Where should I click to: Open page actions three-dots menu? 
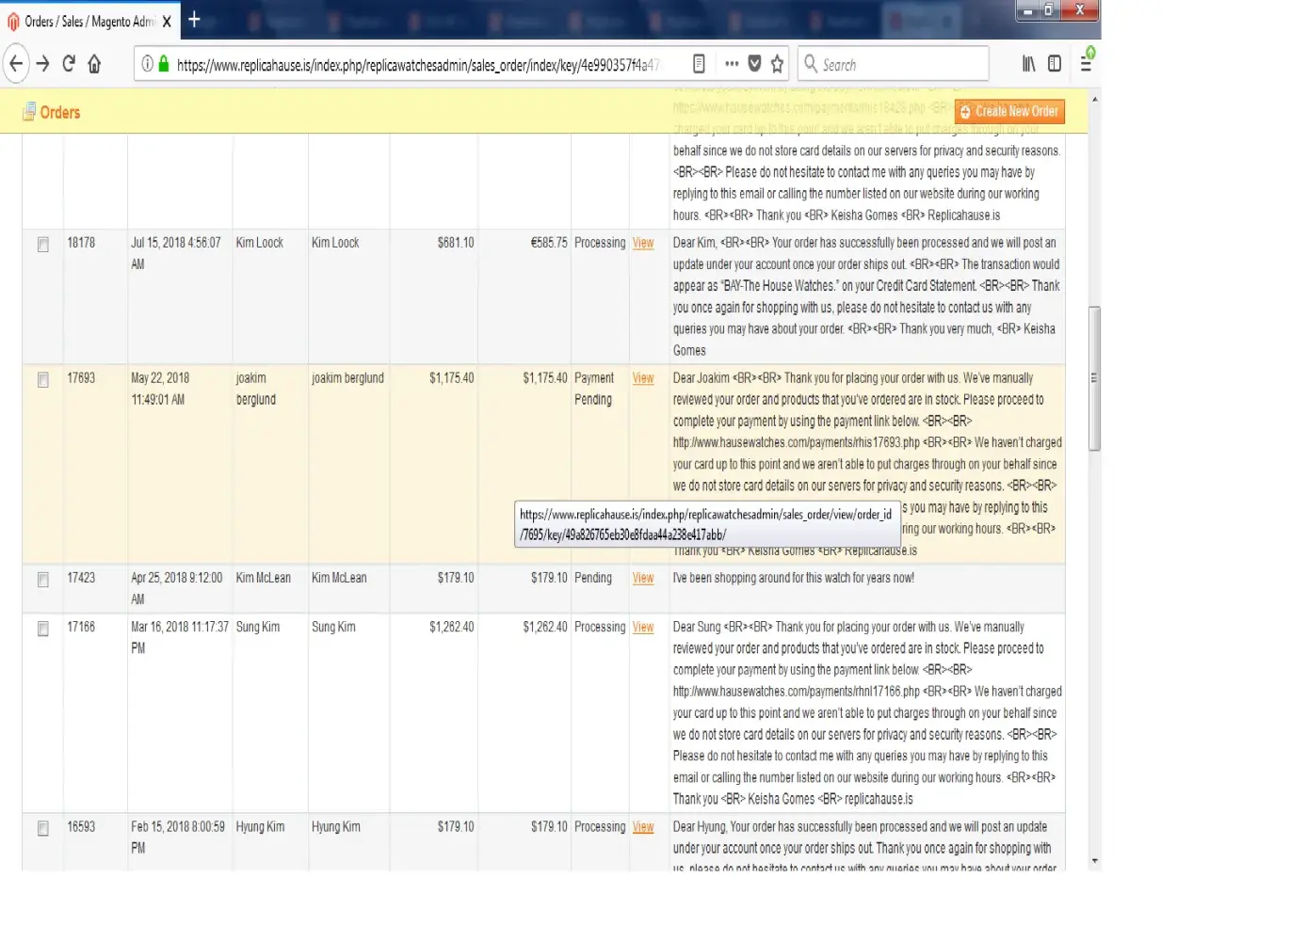click(732, 64)
